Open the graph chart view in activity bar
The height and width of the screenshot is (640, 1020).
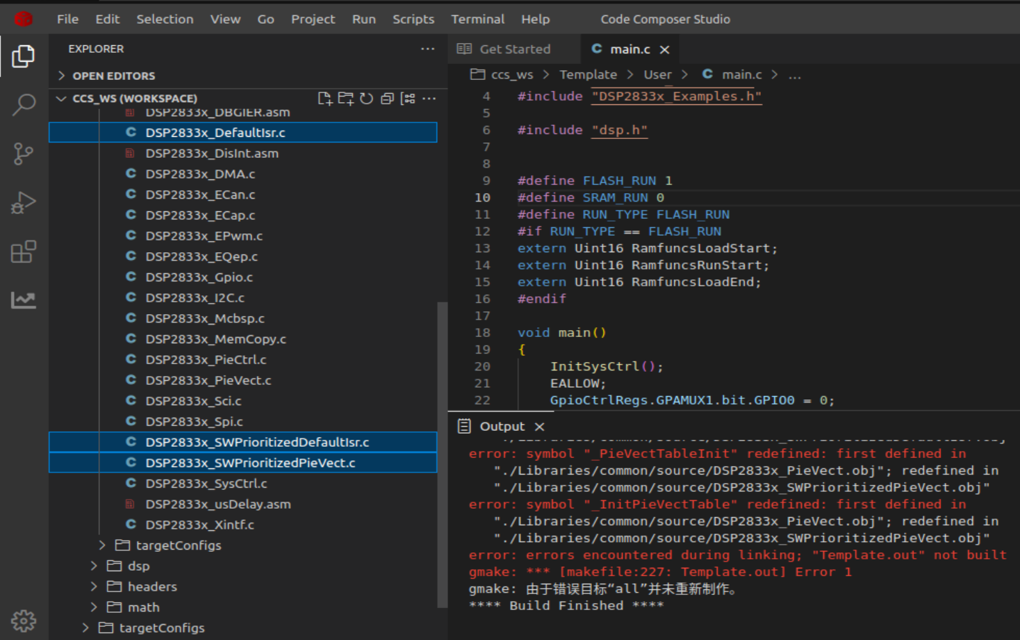24,300
